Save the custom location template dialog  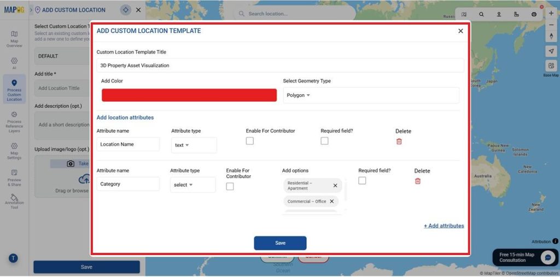pos(281,243)
